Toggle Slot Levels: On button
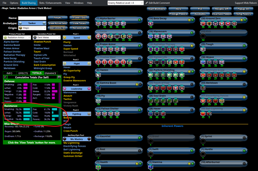This screenshot has height=171, width=258. [58, 28]
